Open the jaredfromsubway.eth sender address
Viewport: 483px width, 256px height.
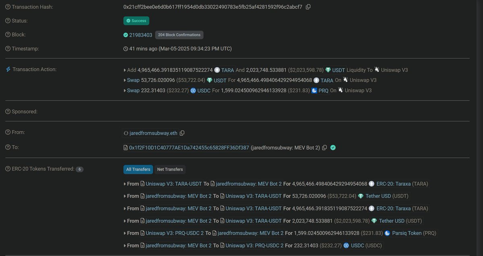pos(153,133)
